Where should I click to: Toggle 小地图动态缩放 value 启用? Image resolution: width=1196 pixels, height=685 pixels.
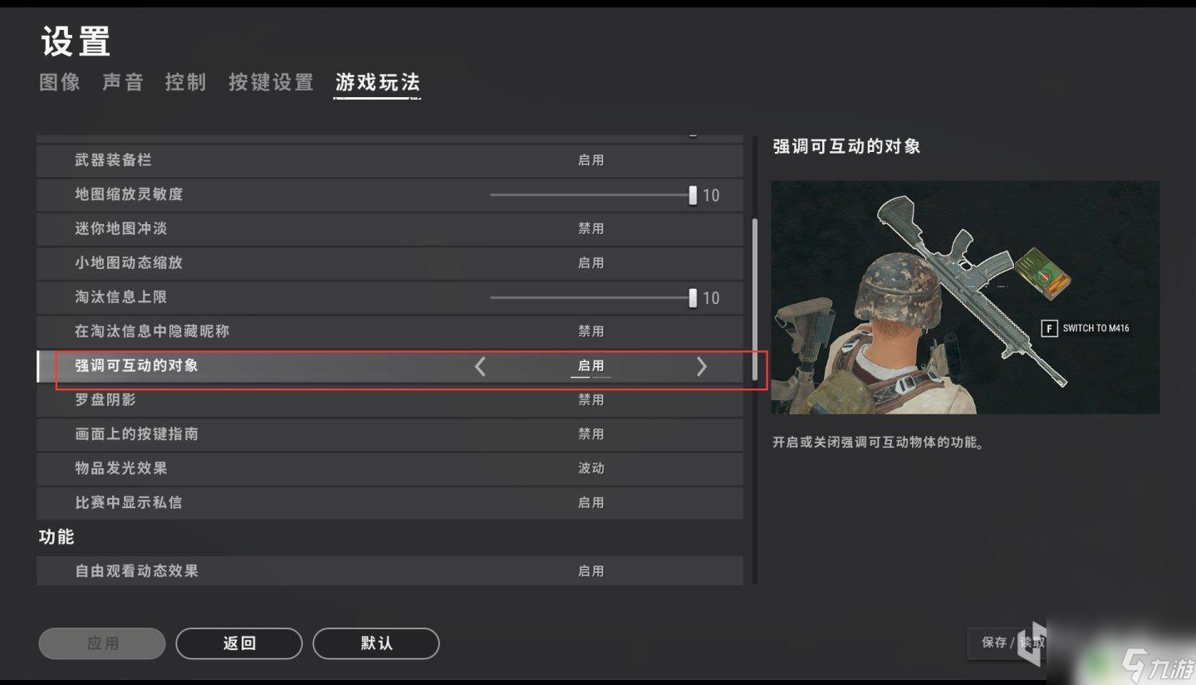click(x=591, y=262)
